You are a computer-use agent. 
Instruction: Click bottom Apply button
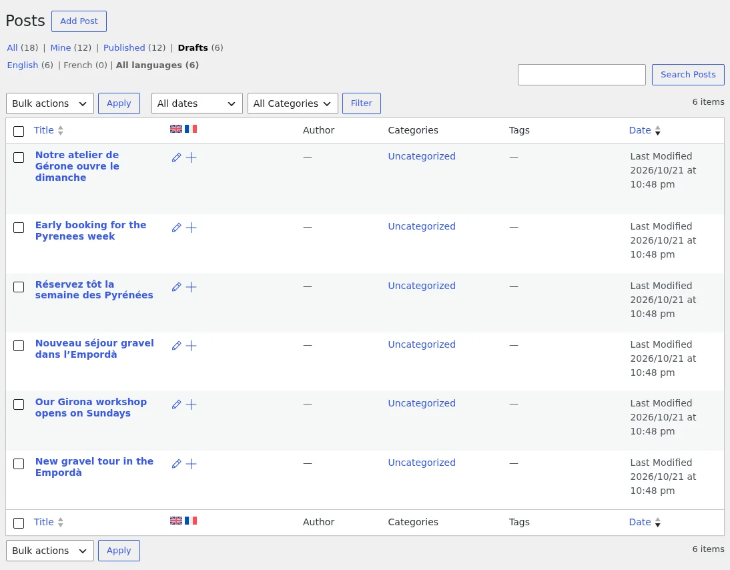(119, 551)
